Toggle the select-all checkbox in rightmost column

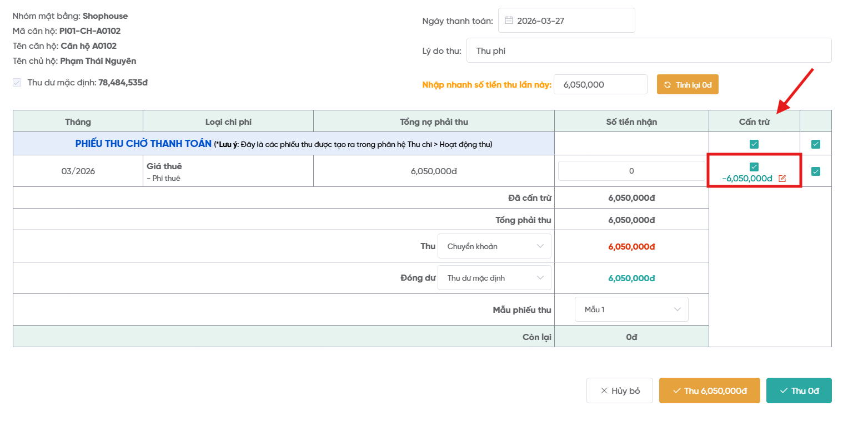pos(815,144)
